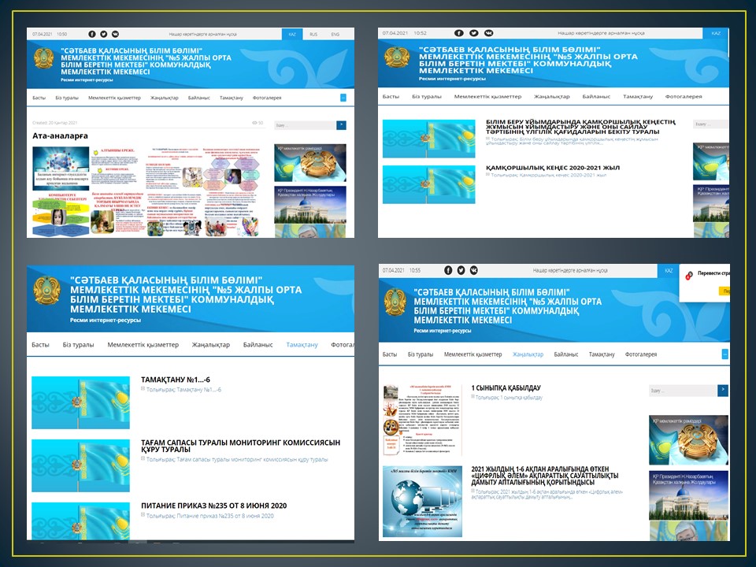Click the state emblem logo in the Тамақтану page header
The width and height of the screenshot is (756, 567).
47,291
